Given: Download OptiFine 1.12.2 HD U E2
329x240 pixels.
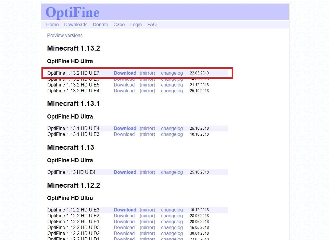Looking at the screenshot, I should click(x=124, y=216).
